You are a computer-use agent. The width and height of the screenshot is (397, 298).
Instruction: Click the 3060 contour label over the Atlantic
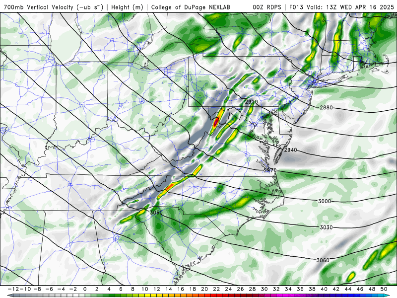[x=323, y=260]
